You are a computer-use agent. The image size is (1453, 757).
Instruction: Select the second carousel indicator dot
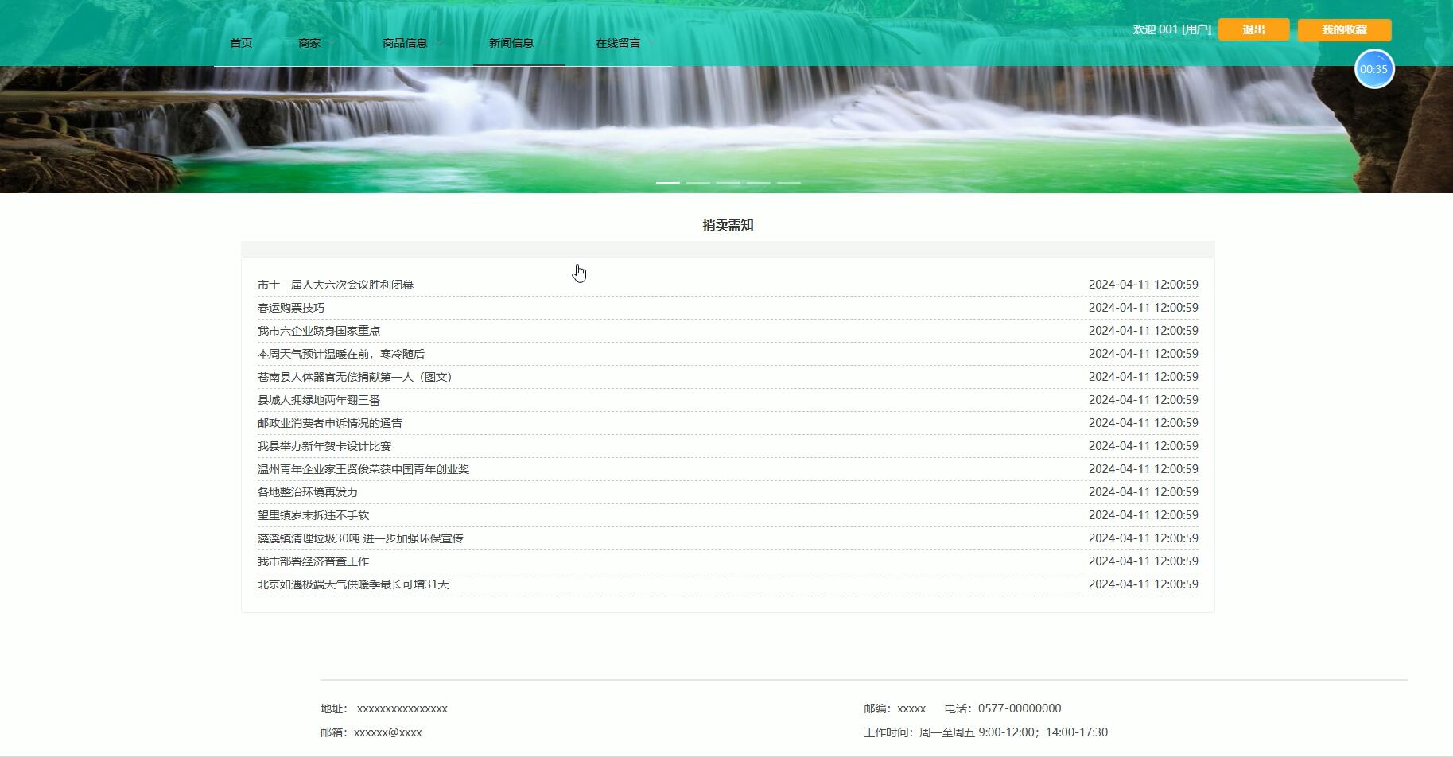[698, 182]
